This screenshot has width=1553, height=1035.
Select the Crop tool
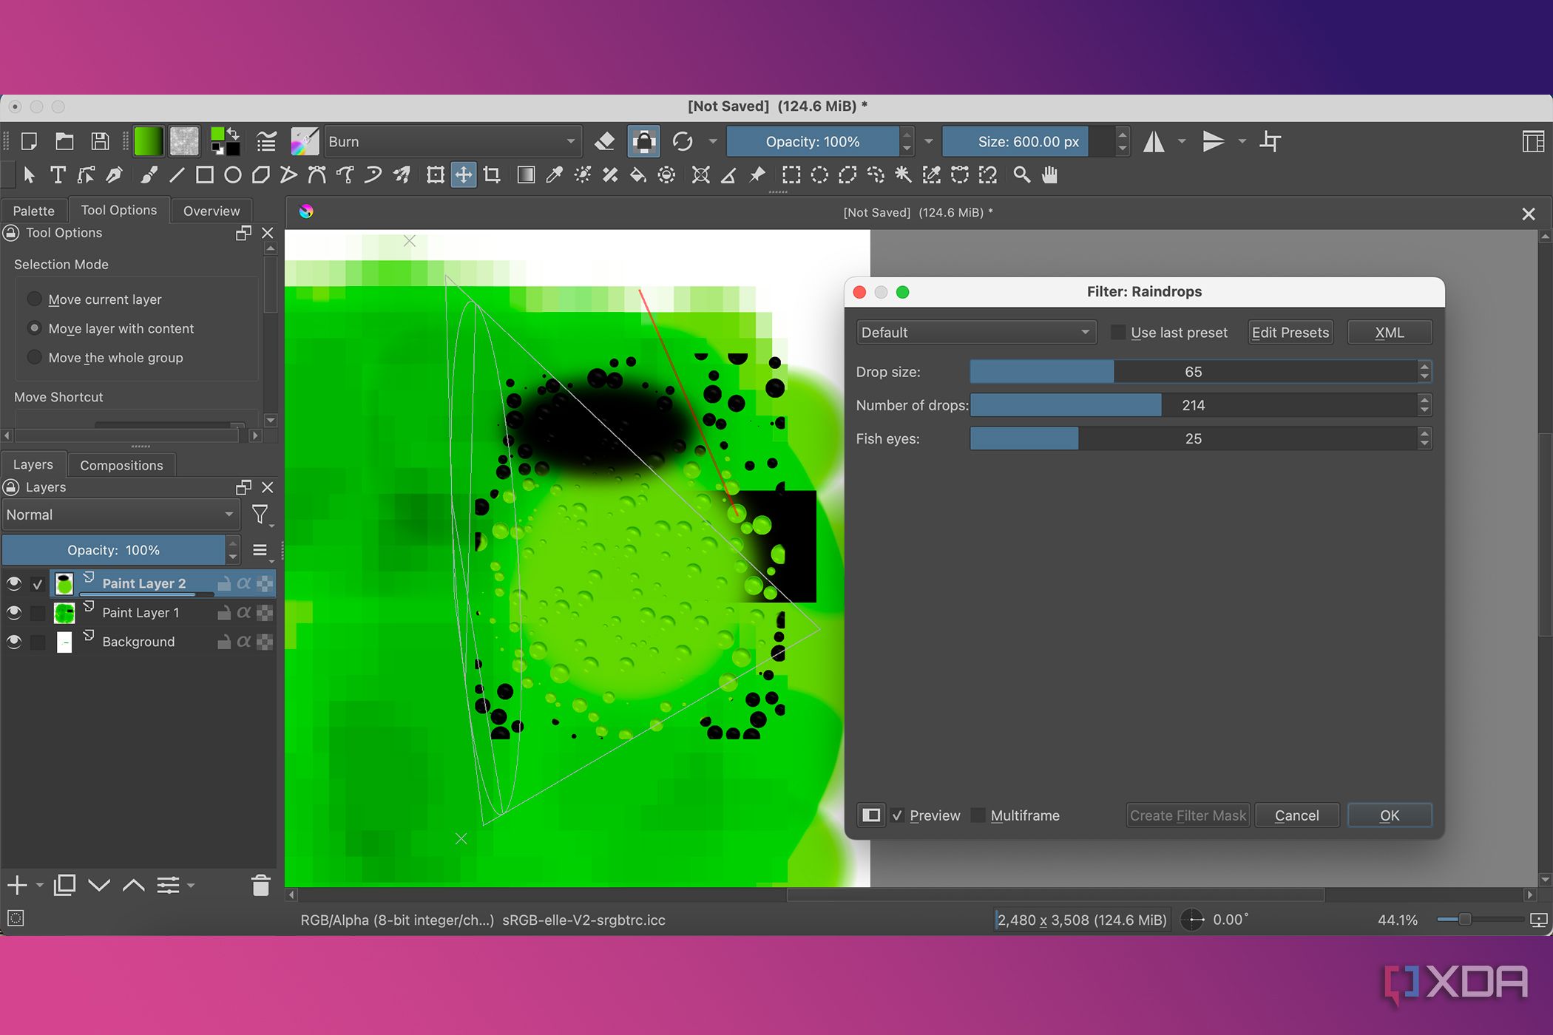[492, 175]
